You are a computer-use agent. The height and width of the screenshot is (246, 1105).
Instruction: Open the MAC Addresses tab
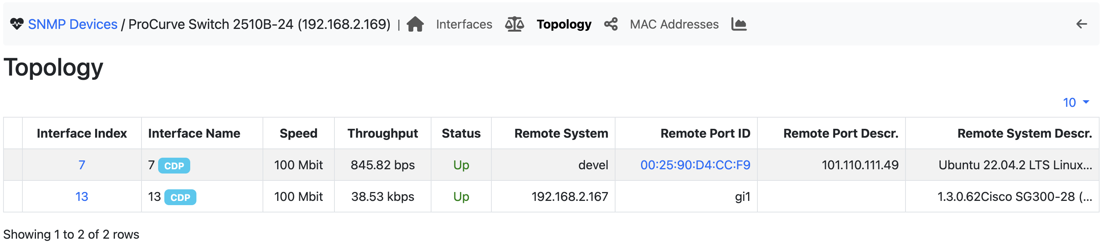click(674, 24)
